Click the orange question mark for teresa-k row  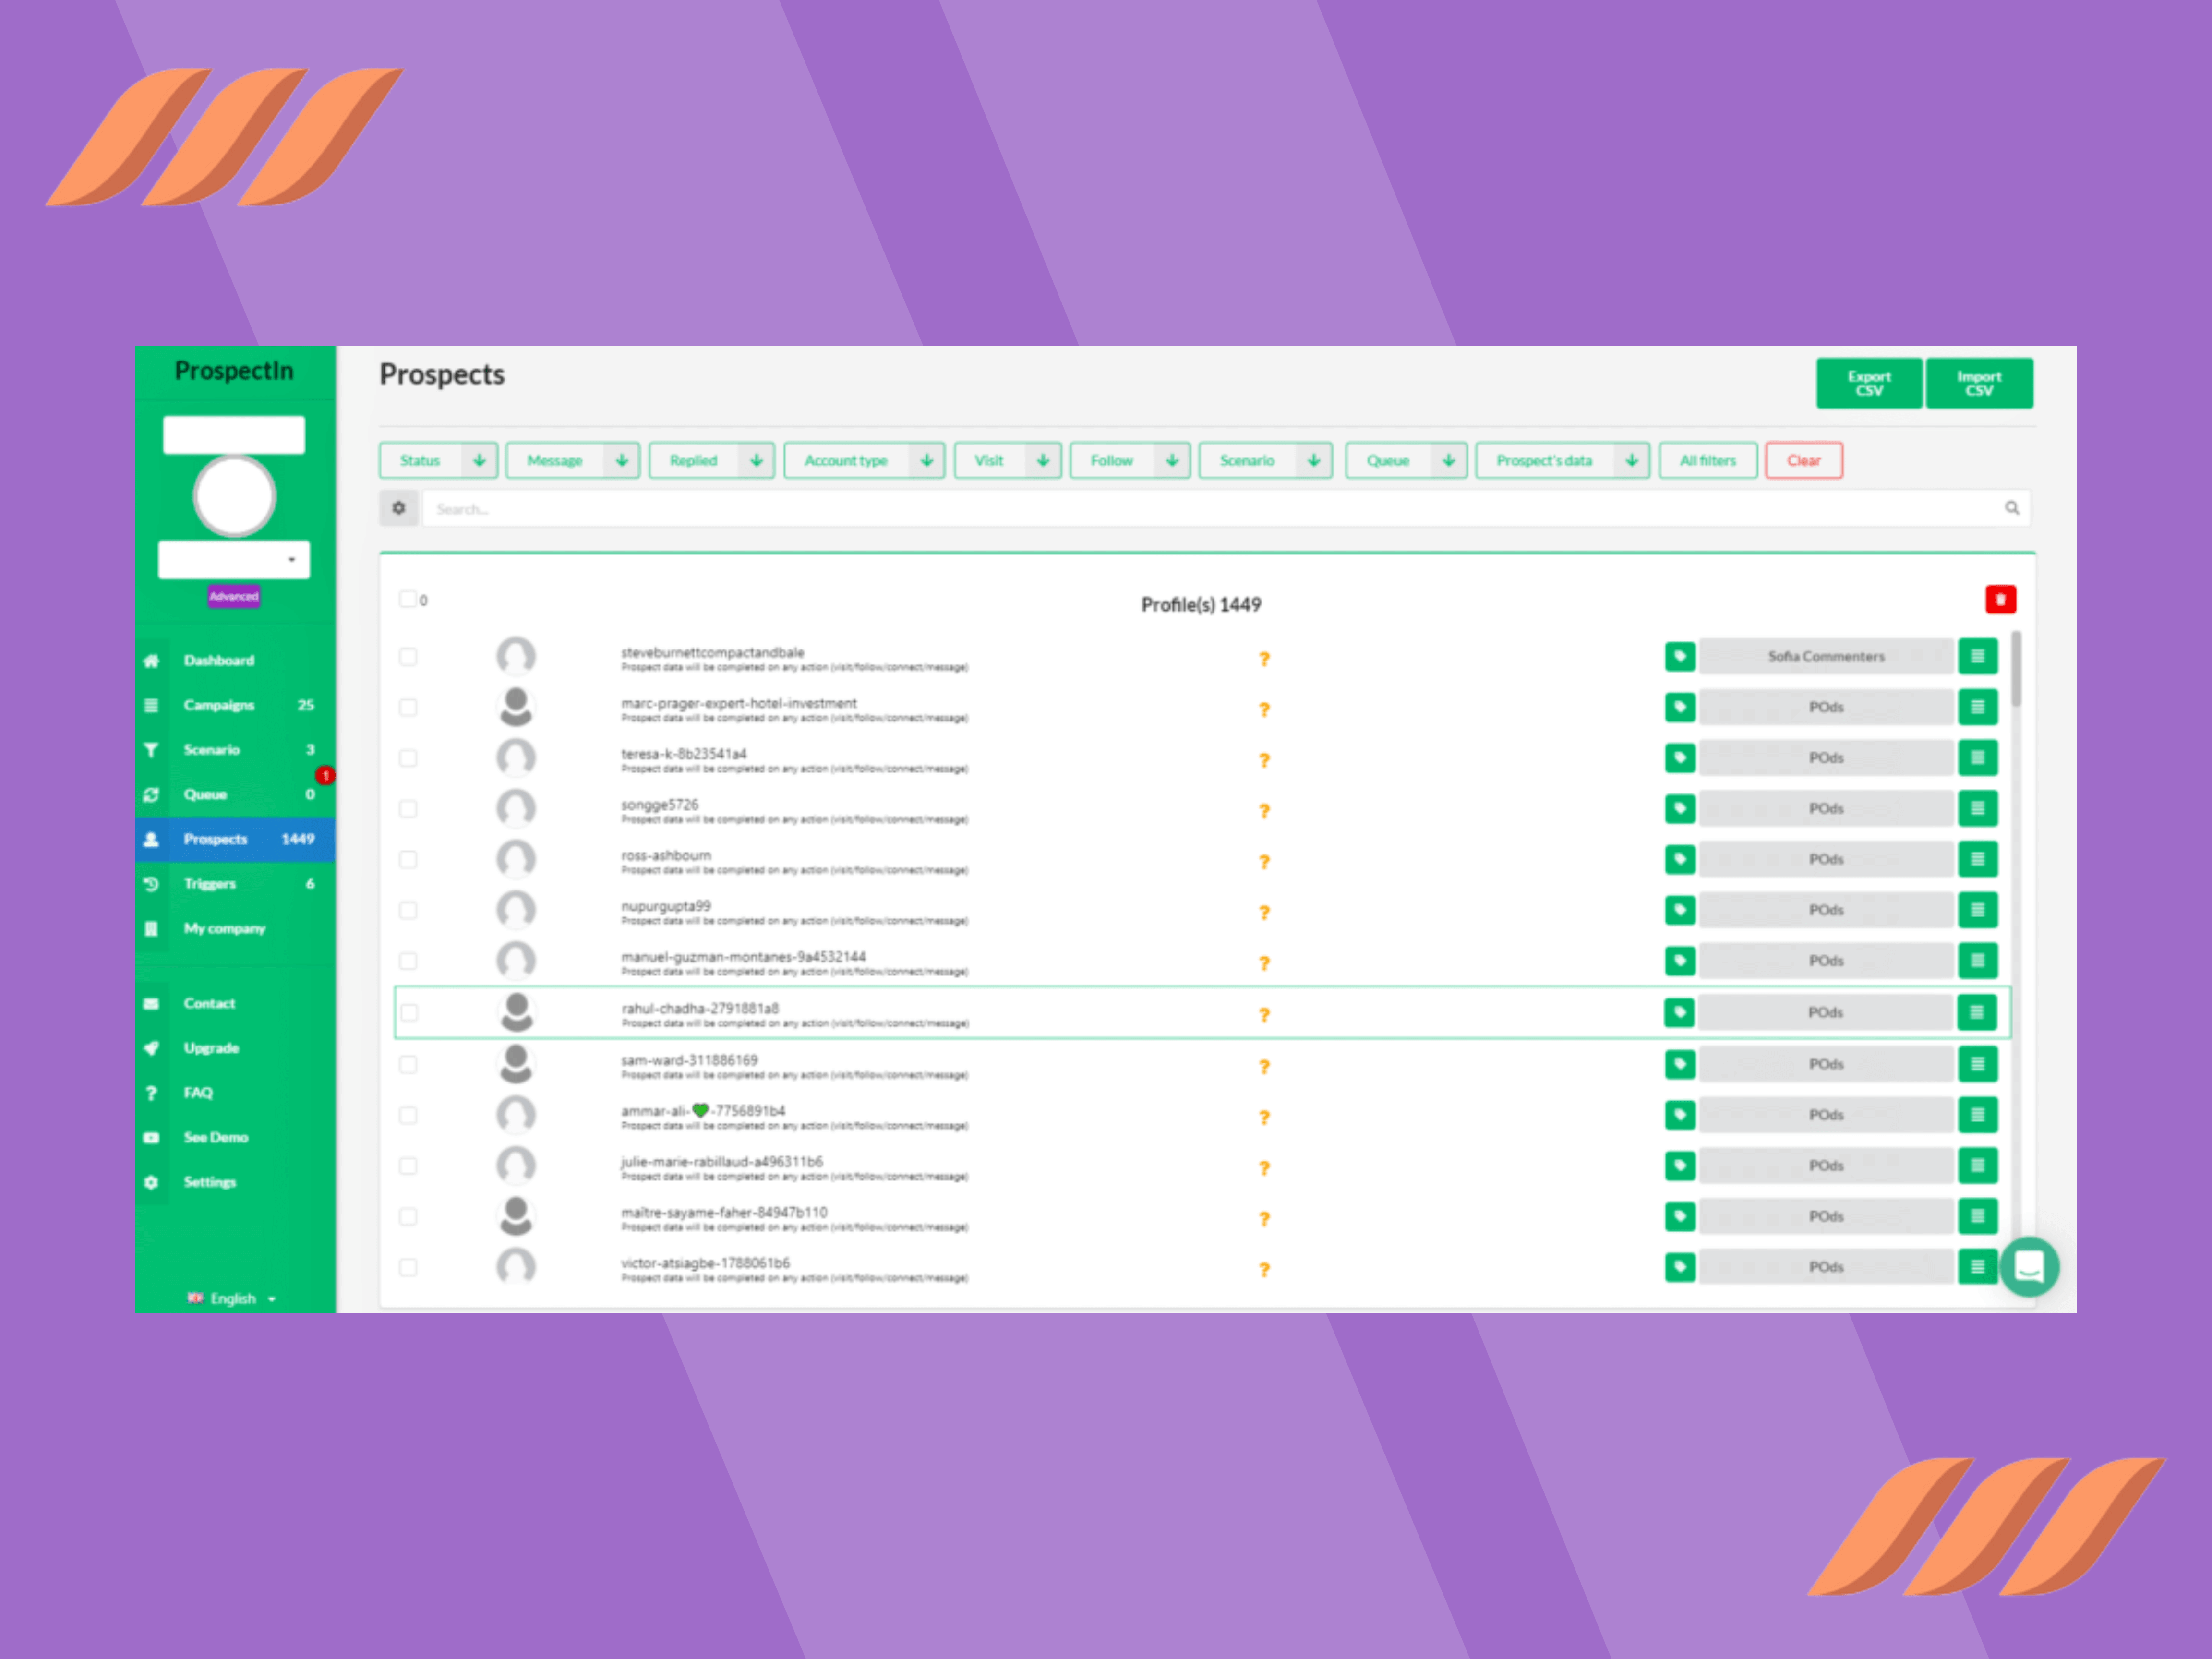click(x=1264, y=760)
